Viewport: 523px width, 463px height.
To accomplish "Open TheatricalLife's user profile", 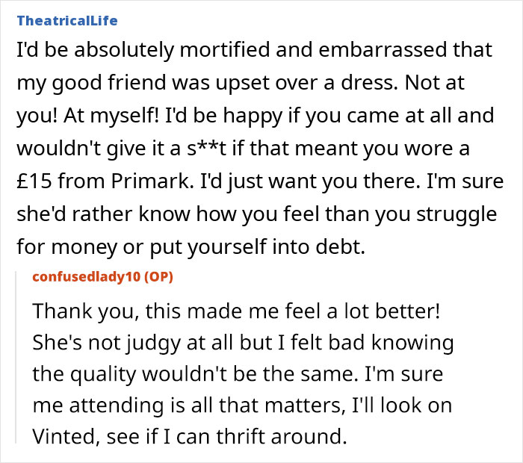I will tap(67, 21).
